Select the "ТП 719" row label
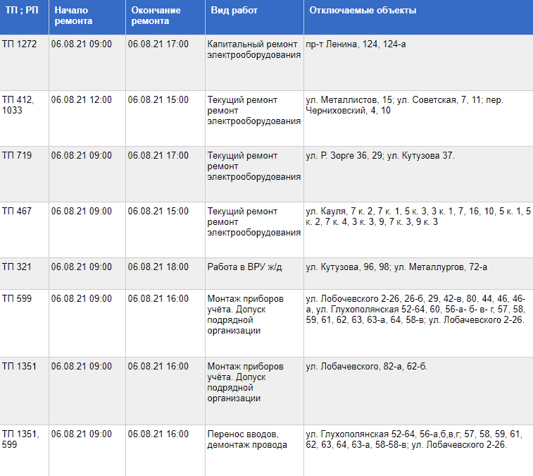533x476 pixels. [15, 155]
